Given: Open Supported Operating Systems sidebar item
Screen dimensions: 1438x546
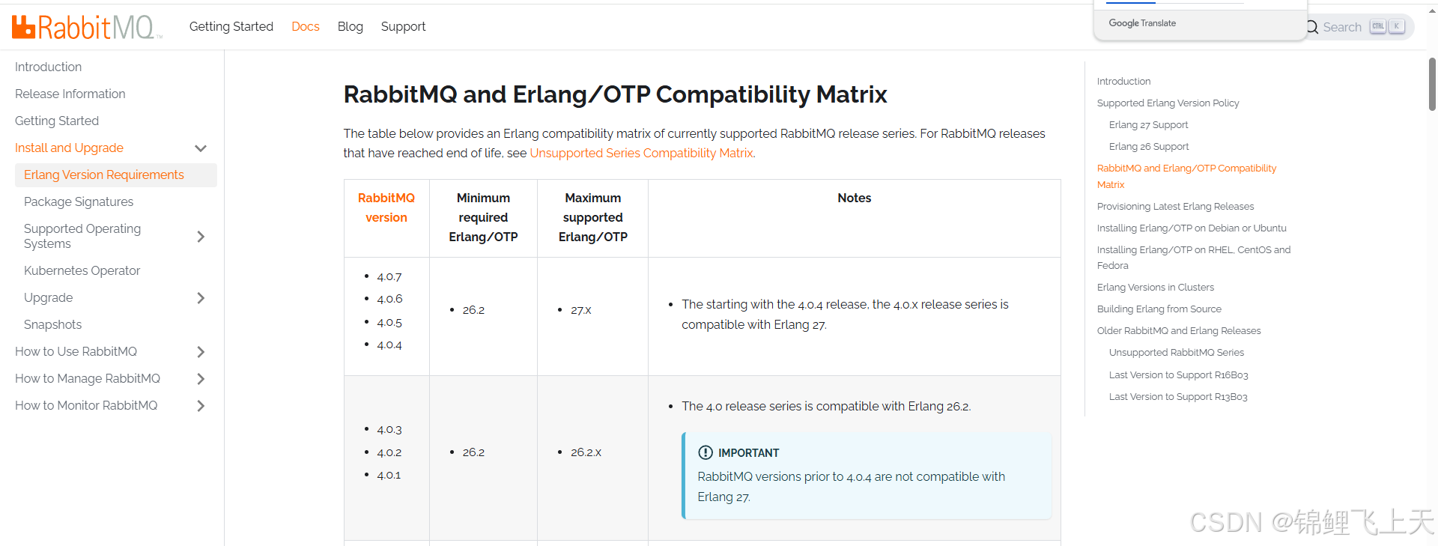Looking at the screenshot, I should [82, 236].
